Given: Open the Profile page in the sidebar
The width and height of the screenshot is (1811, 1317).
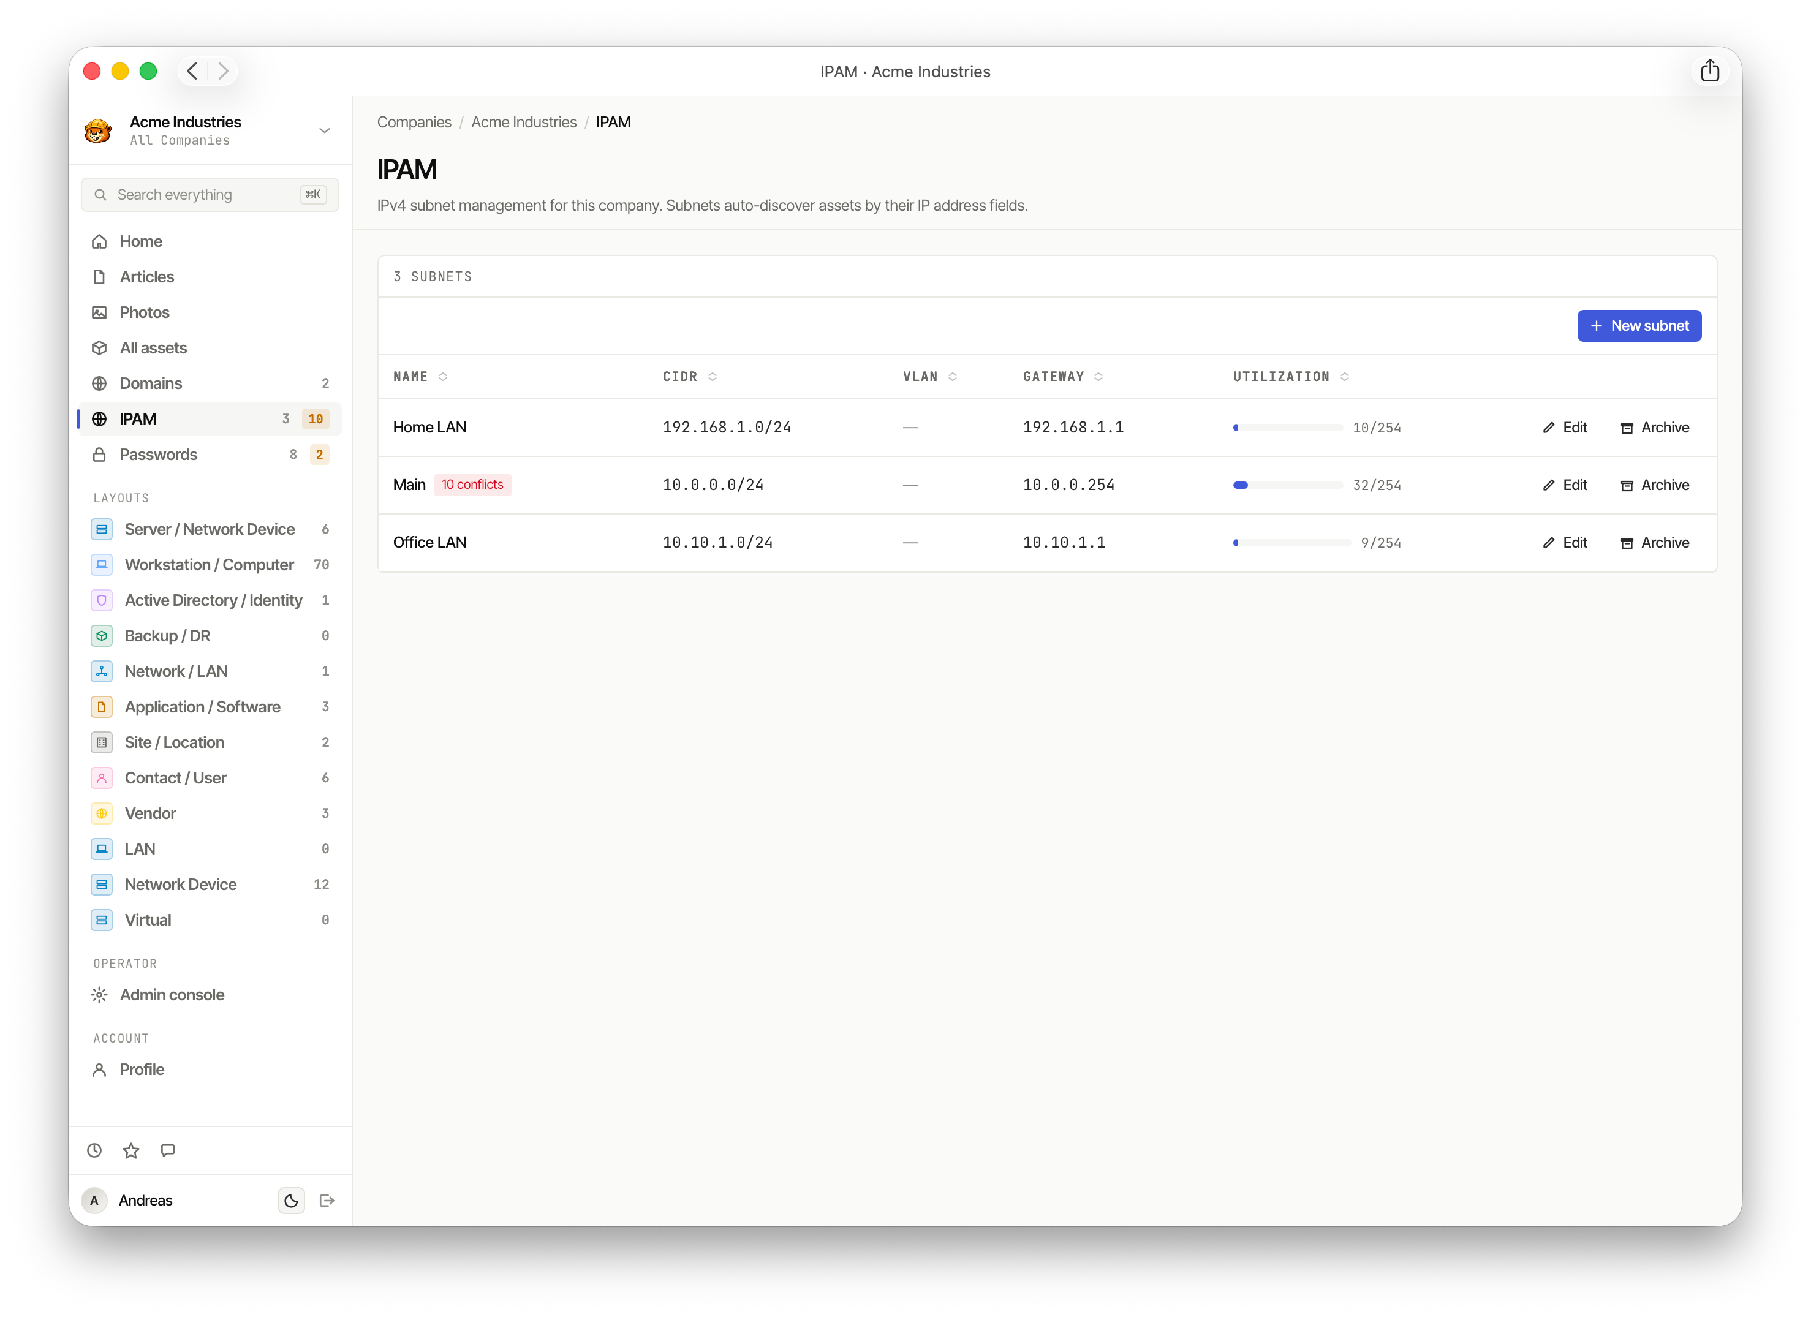Looking at the screenshot, I should pyautogui.click(x=209, y=1070).
